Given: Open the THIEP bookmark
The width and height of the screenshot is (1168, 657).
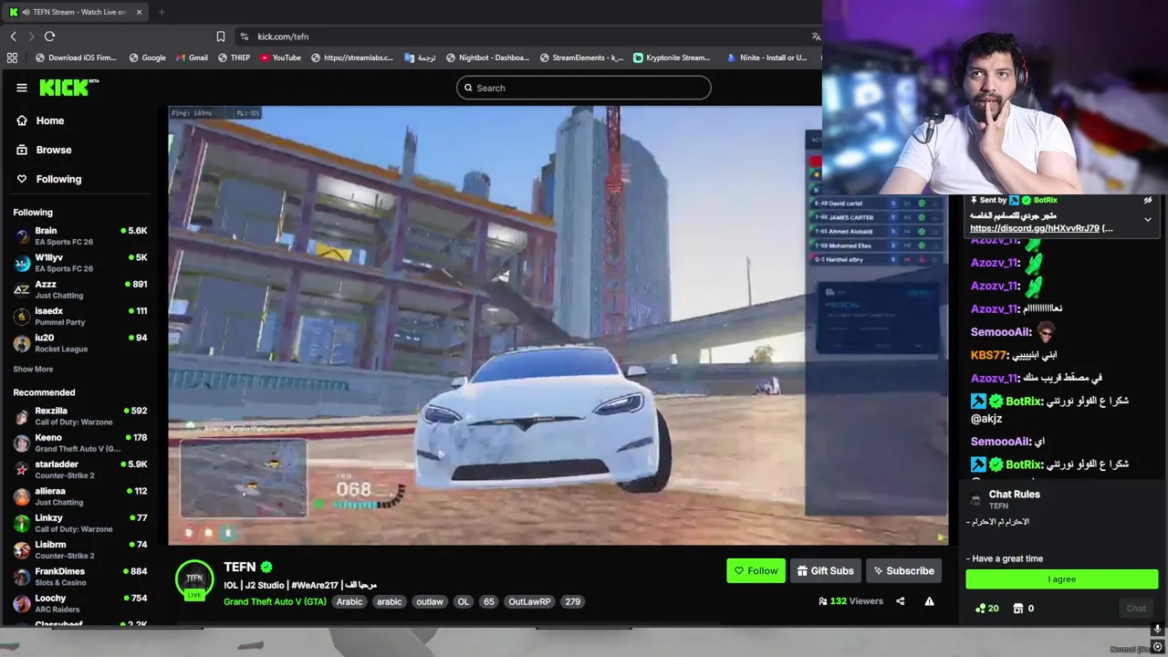Looking at the screenshot, I should pos(234,57).
